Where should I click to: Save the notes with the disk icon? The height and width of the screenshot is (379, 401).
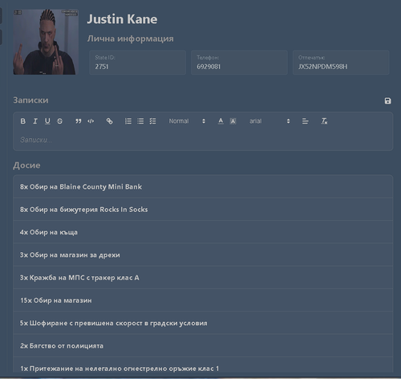387,101
